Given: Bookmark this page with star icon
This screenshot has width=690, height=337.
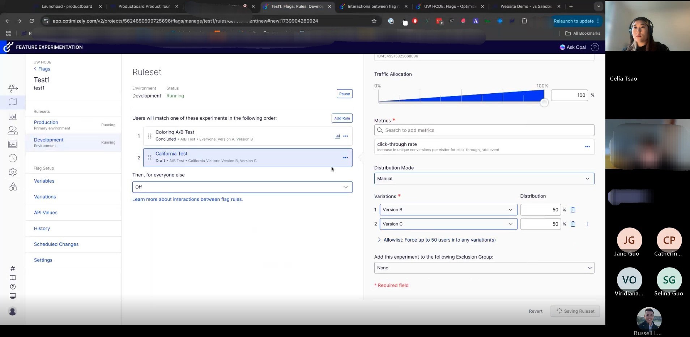Looking at the screenshot, I should tap(374, 21).
